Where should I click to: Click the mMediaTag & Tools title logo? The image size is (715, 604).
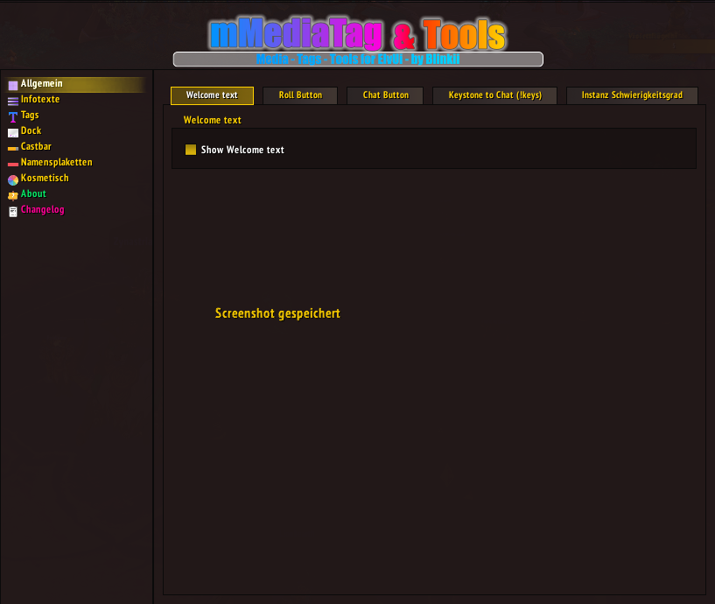(357, 34)
